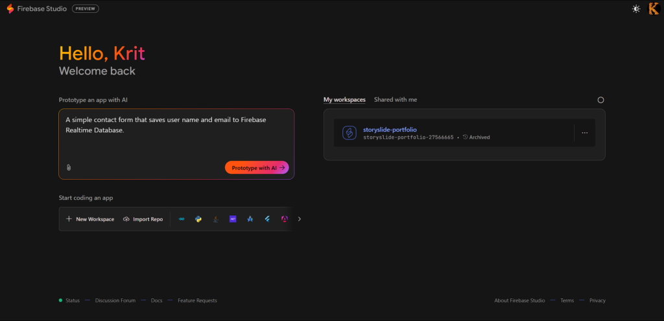Show more templates with the right chevron
This screenshot has width=664, height=321.
click(300, 219)
